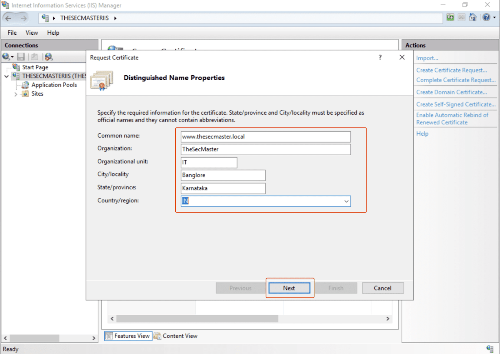Click the Common name field
The width and height of the screenshot is (500, 354).
pos(266,137)
